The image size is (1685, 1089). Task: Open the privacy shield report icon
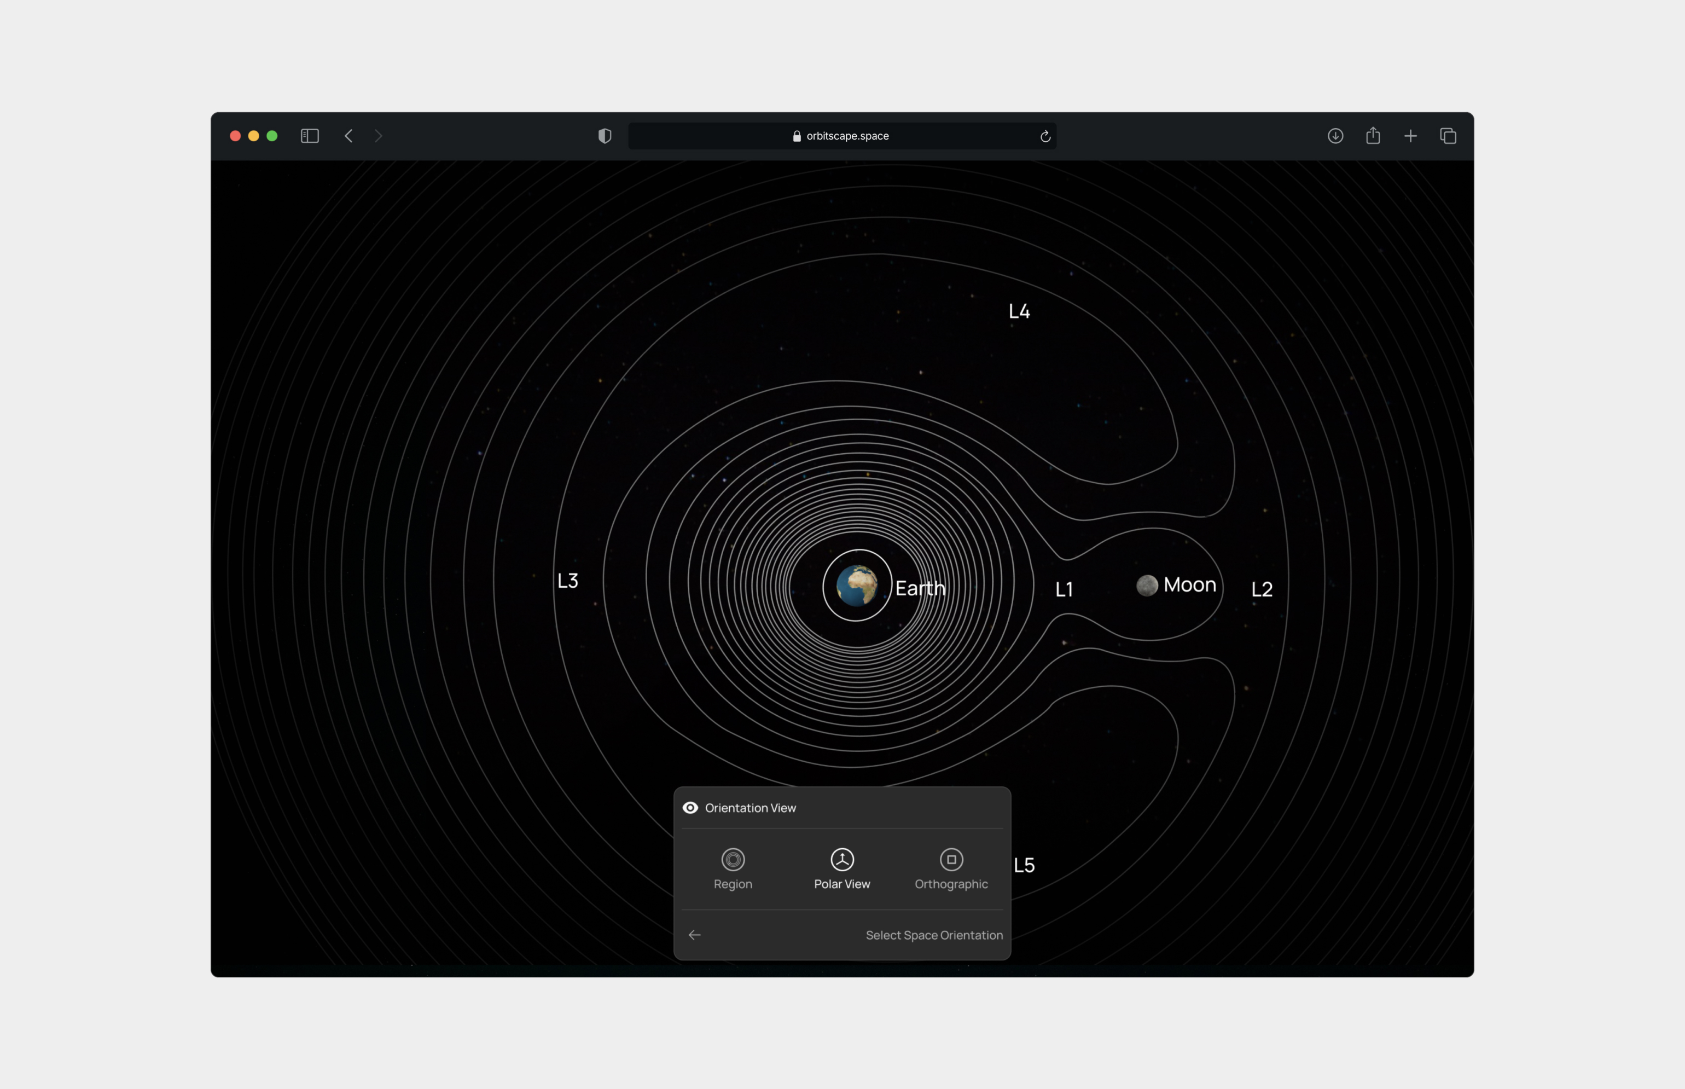tap(605, 136)
